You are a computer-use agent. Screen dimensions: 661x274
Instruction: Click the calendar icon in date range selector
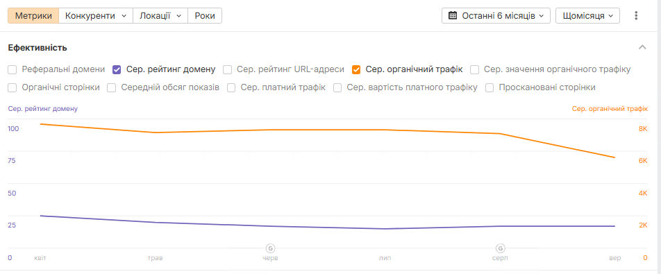pos(453,16)
